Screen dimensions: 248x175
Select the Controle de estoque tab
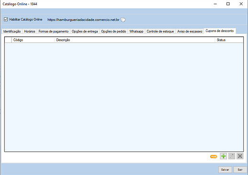tap(160, 32)
